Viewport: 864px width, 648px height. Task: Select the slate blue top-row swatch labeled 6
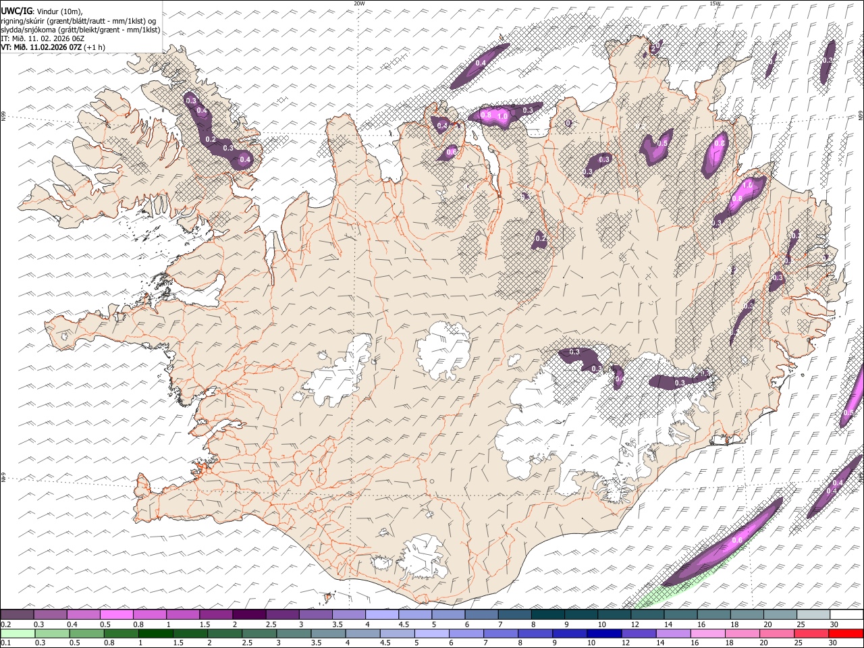pos(481,614)
